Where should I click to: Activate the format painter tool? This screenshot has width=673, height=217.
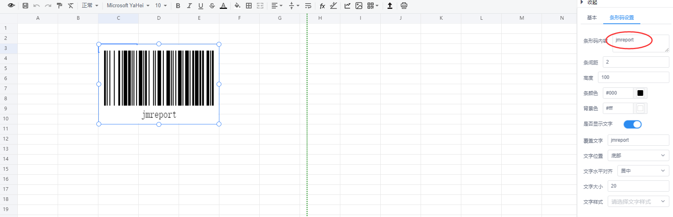point(59,6)
